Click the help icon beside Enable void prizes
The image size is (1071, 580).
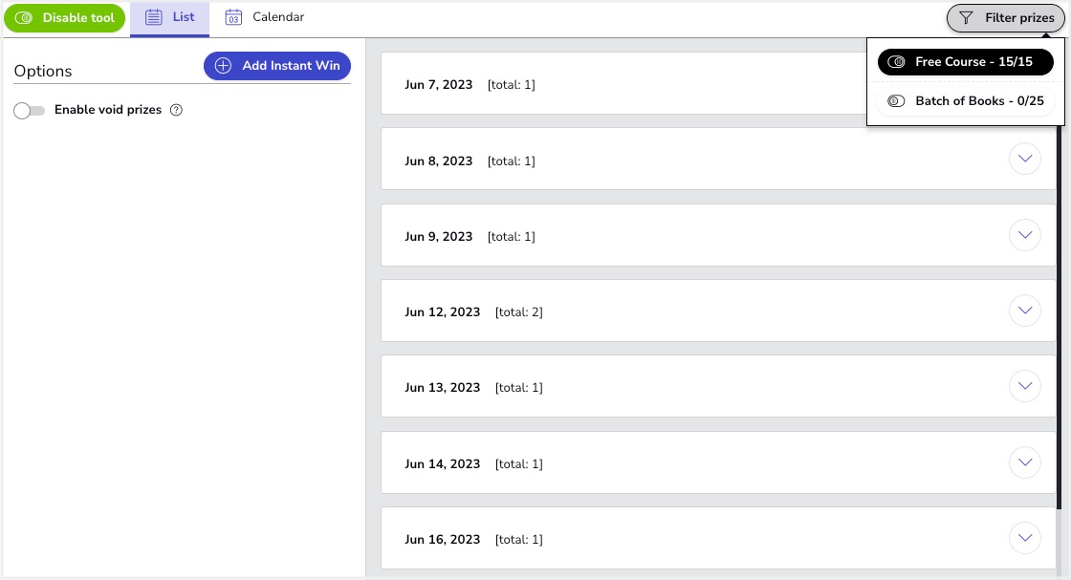tap(176, 110)
